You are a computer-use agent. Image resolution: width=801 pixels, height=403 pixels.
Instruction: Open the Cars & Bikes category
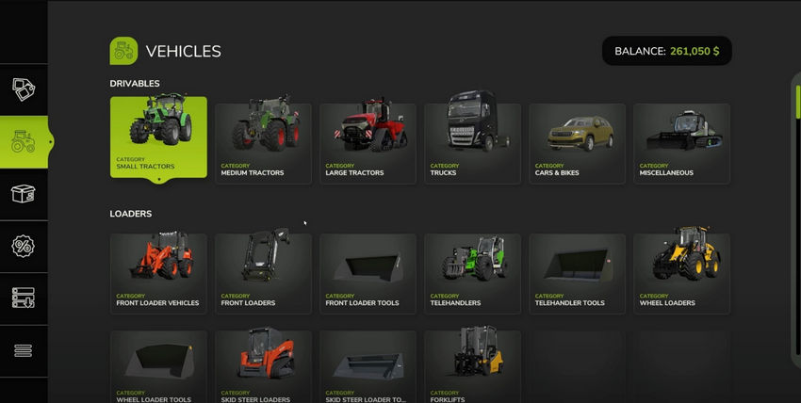point(578,143)
